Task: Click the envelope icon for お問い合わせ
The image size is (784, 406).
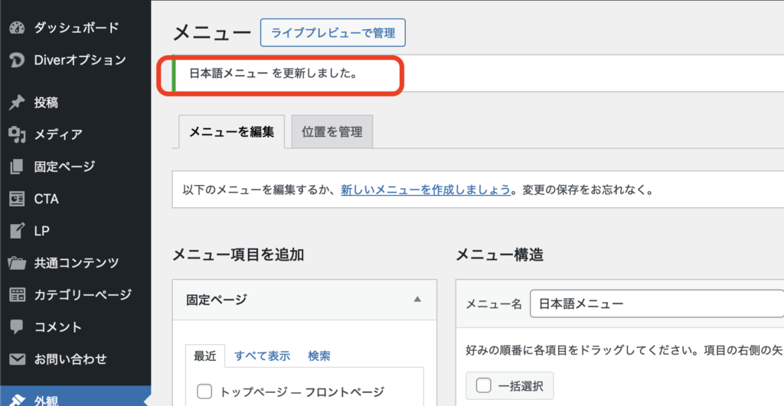Action: point(17,359)
